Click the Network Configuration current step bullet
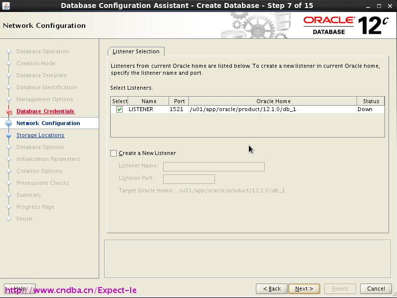The height and width of the screenshot is (298, 397). (9, 123)
